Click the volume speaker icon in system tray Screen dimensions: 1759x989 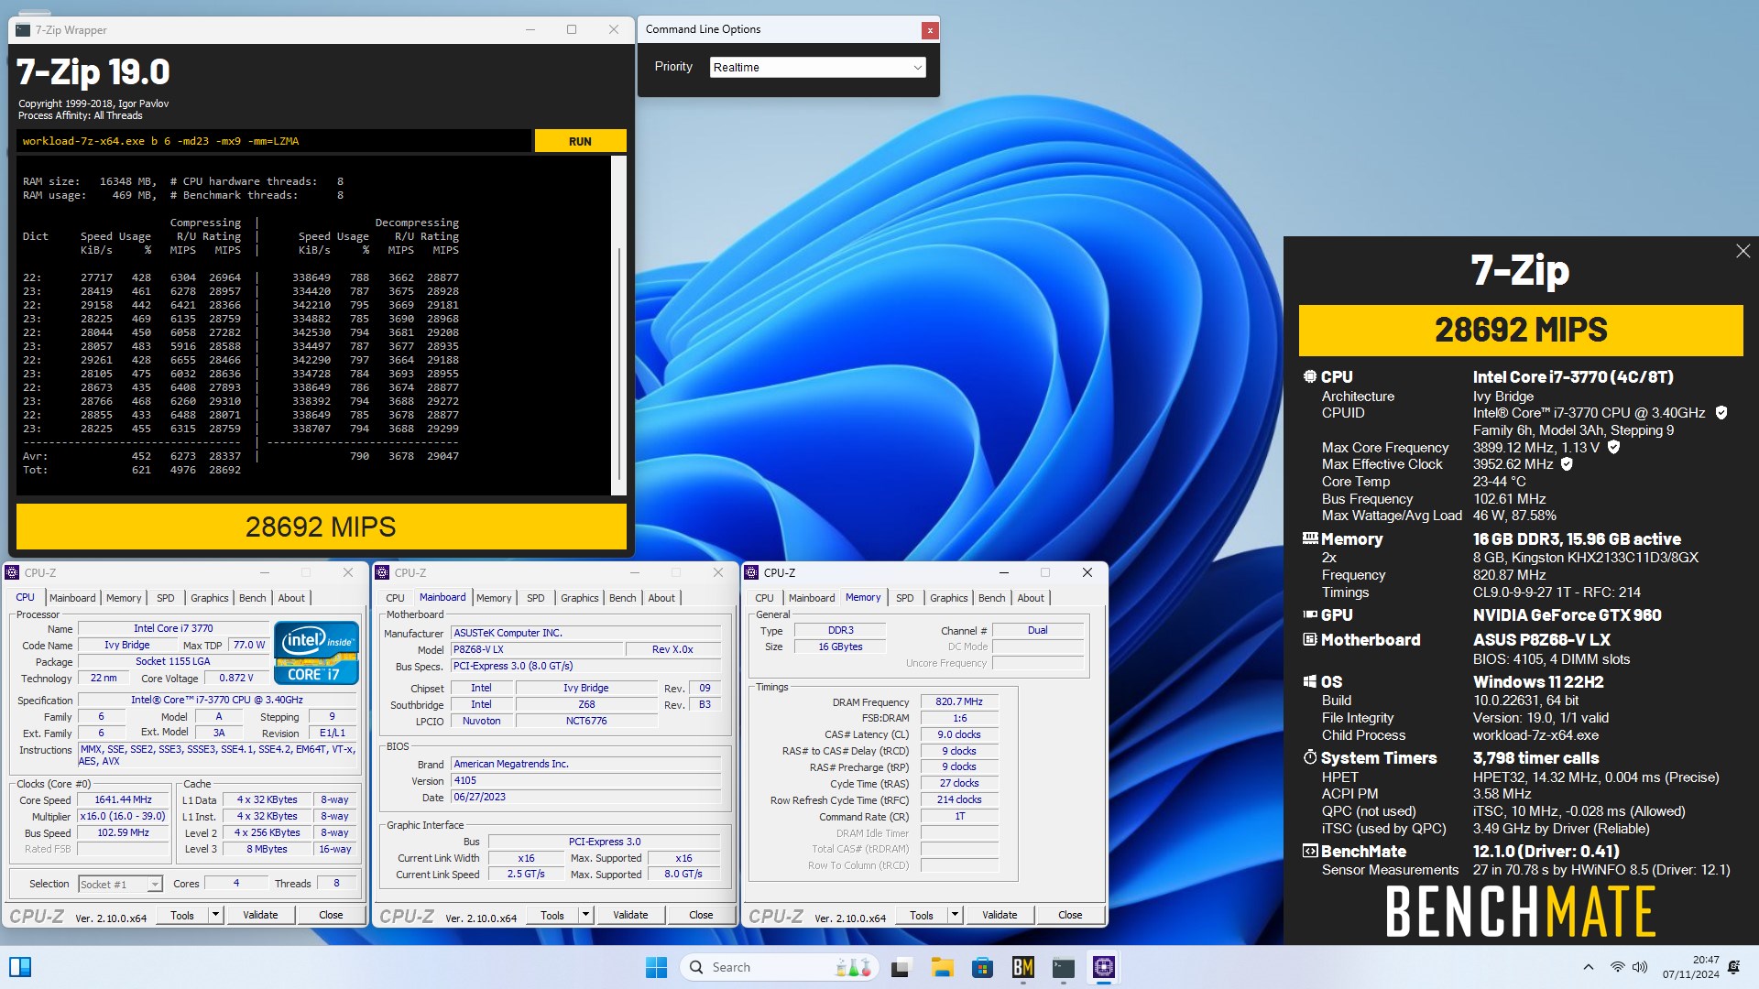click(x=1640, y=967)
